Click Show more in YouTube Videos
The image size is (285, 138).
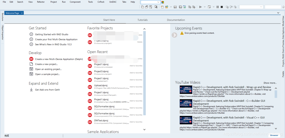click(x=270, y=83)
